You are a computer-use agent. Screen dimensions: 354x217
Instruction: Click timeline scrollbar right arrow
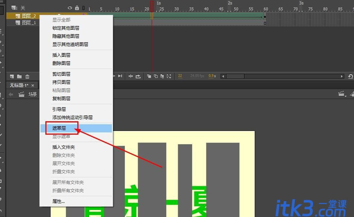[342, 76]
